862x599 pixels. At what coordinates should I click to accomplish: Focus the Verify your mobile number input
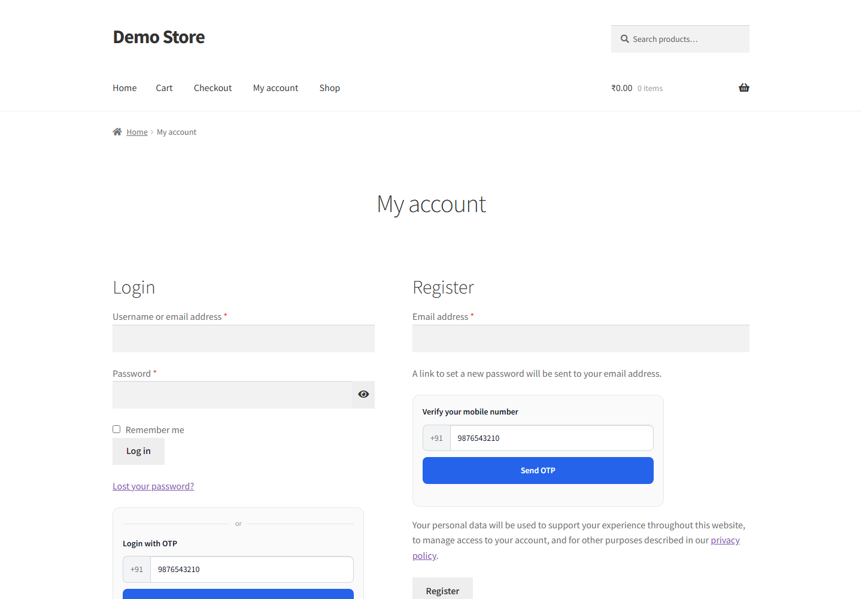(x=551, y=438)
